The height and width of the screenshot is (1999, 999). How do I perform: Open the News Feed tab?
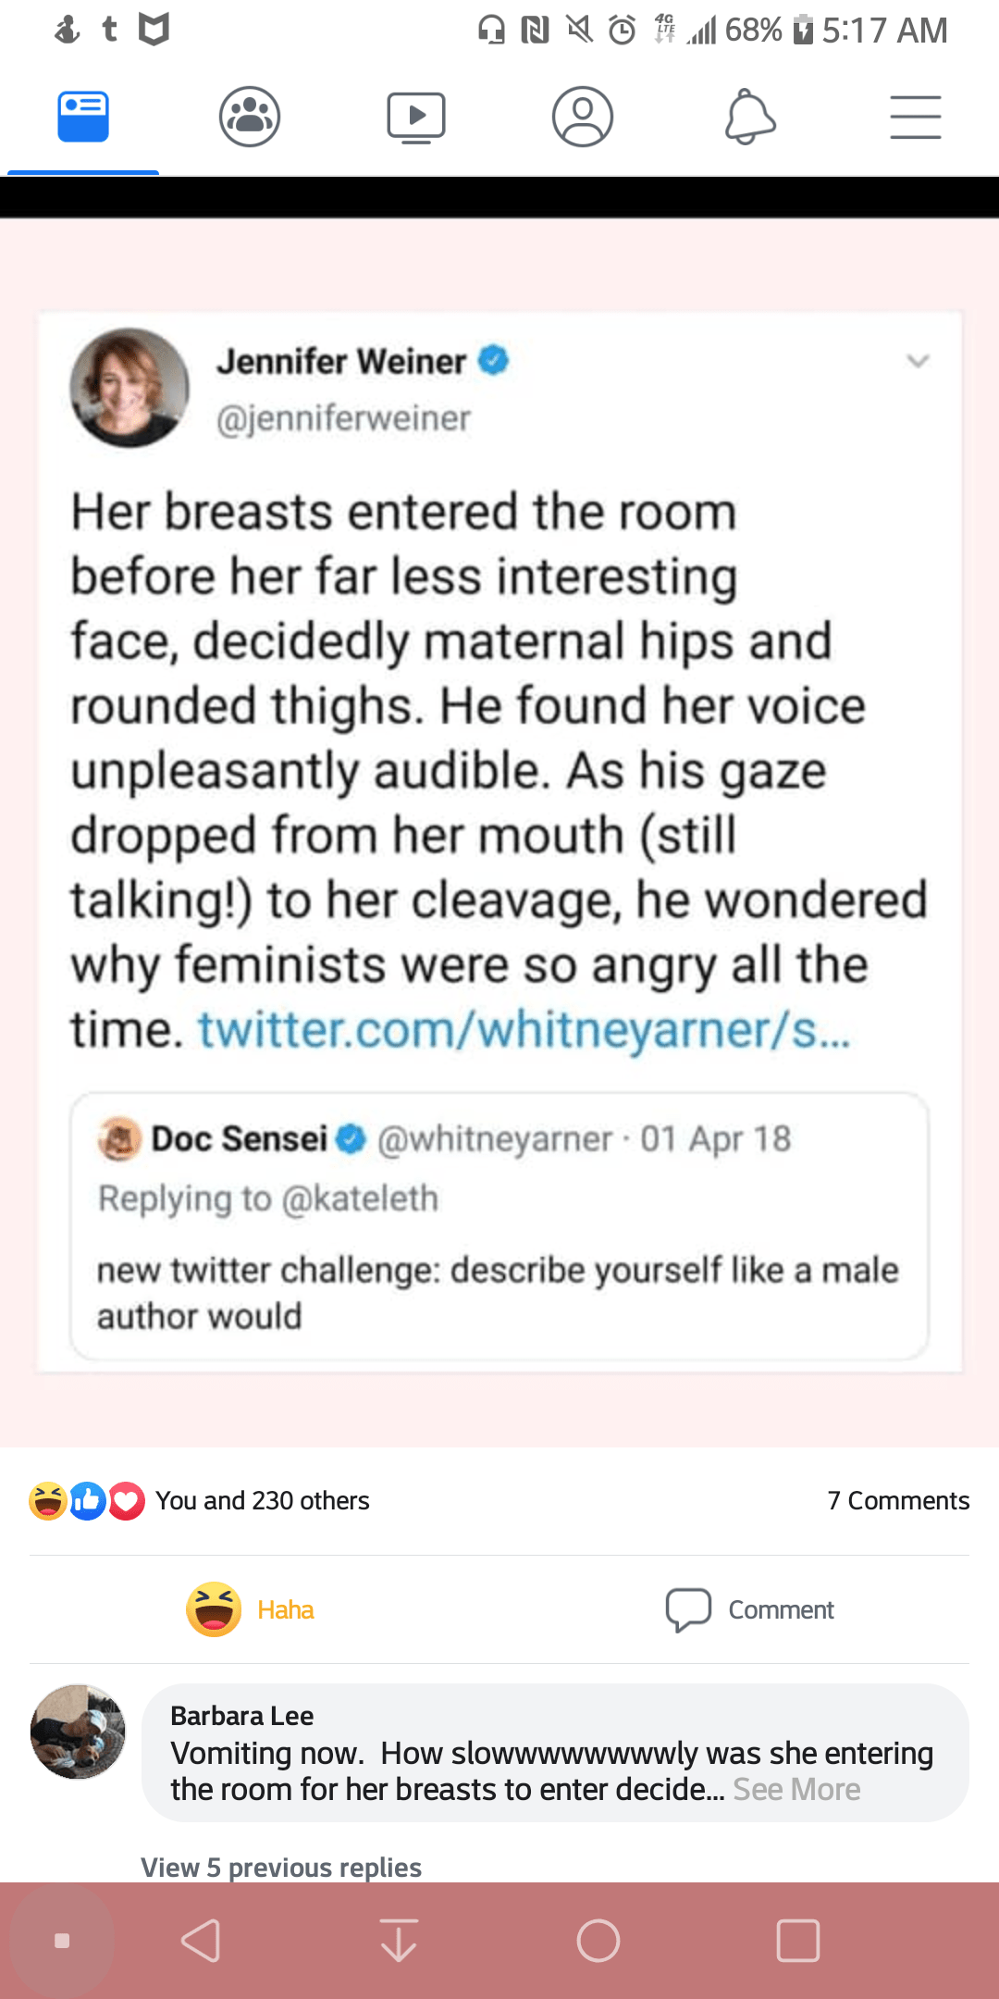(x=83, y=118)
